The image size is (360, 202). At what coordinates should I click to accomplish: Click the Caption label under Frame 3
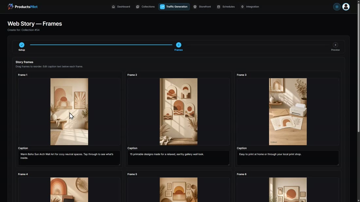coord(242,148)
